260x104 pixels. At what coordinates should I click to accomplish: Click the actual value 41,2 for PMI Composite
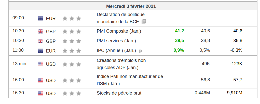click(x=179, y=31)
